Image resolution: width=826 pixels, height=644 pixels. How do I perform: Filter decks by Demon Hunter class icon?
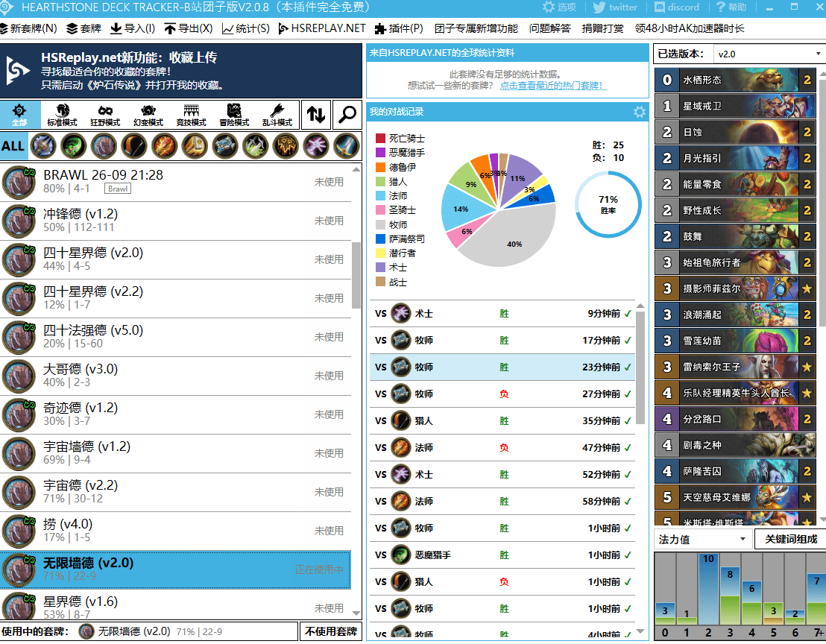click(x=73, y=146)
